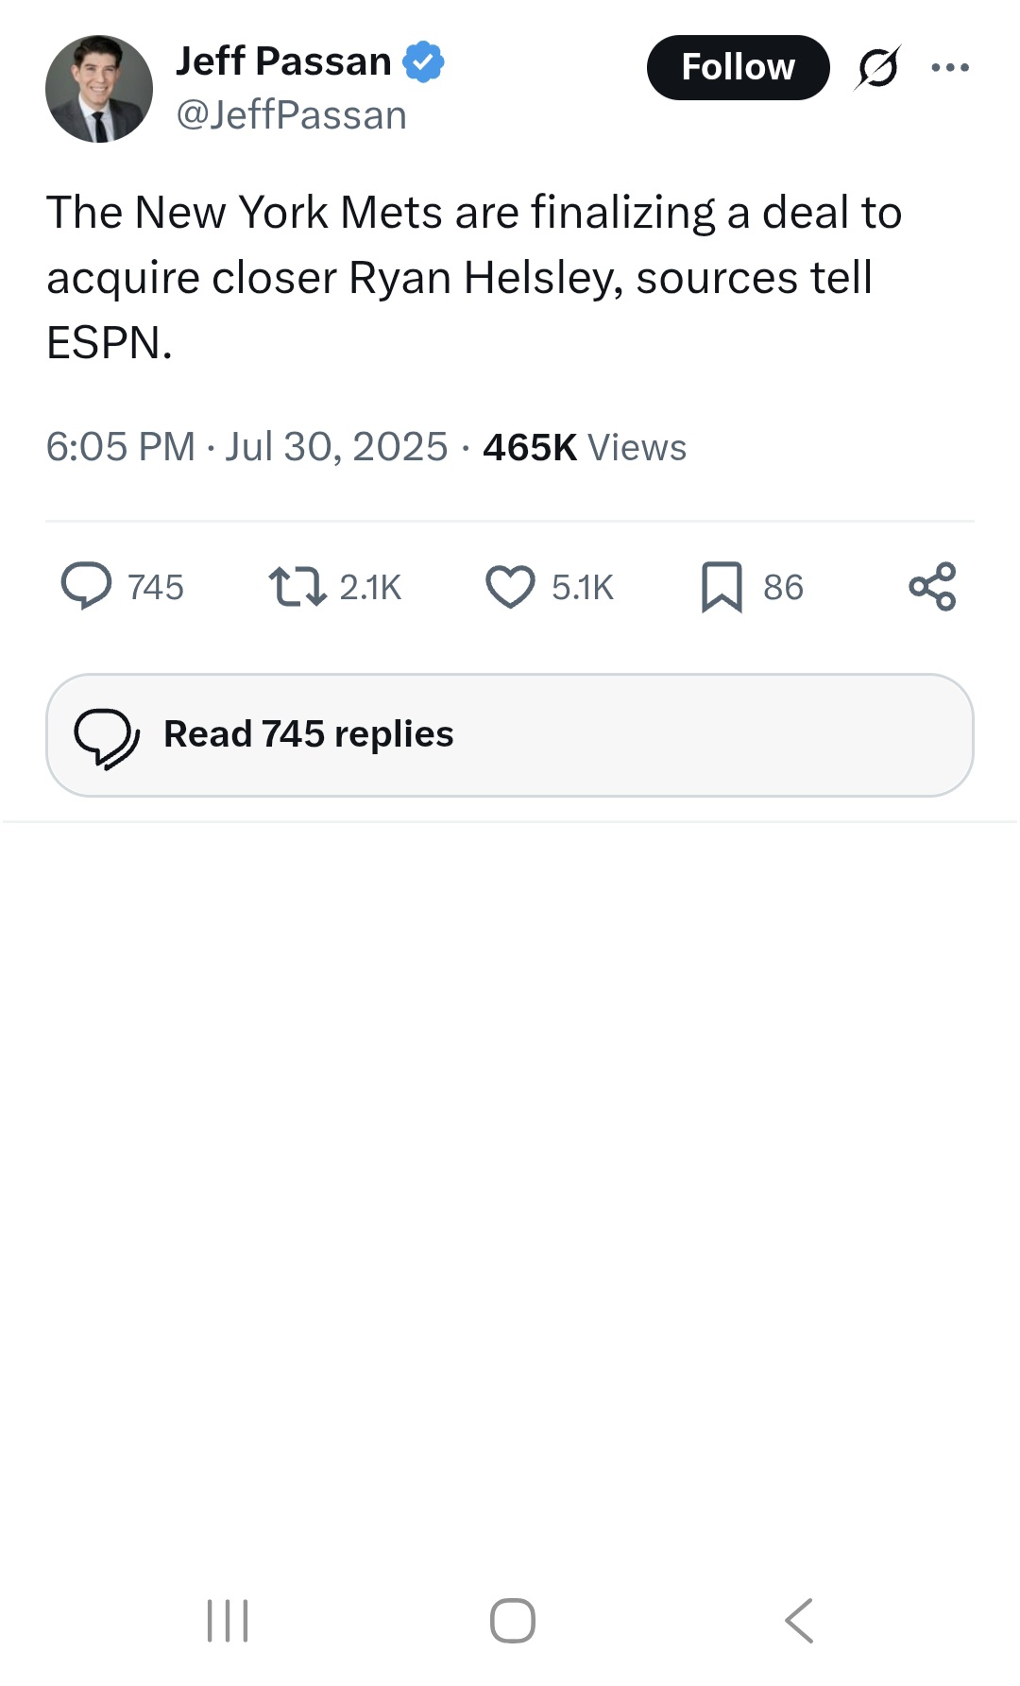The height and width of the screenshot is (1686, 1020).
Task: View the 465K Views analytics
Action: coord(581,446)
